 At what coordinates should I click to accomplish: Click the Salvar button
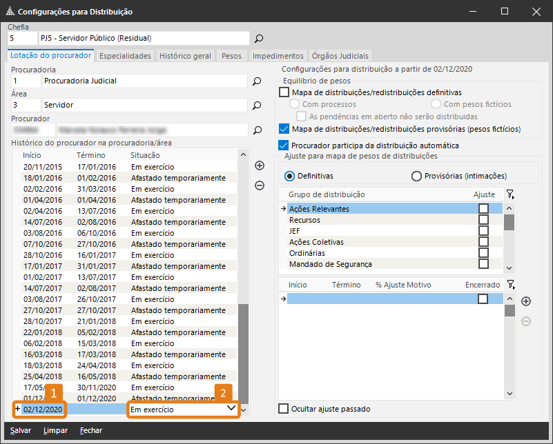click(x=20, y=430)
